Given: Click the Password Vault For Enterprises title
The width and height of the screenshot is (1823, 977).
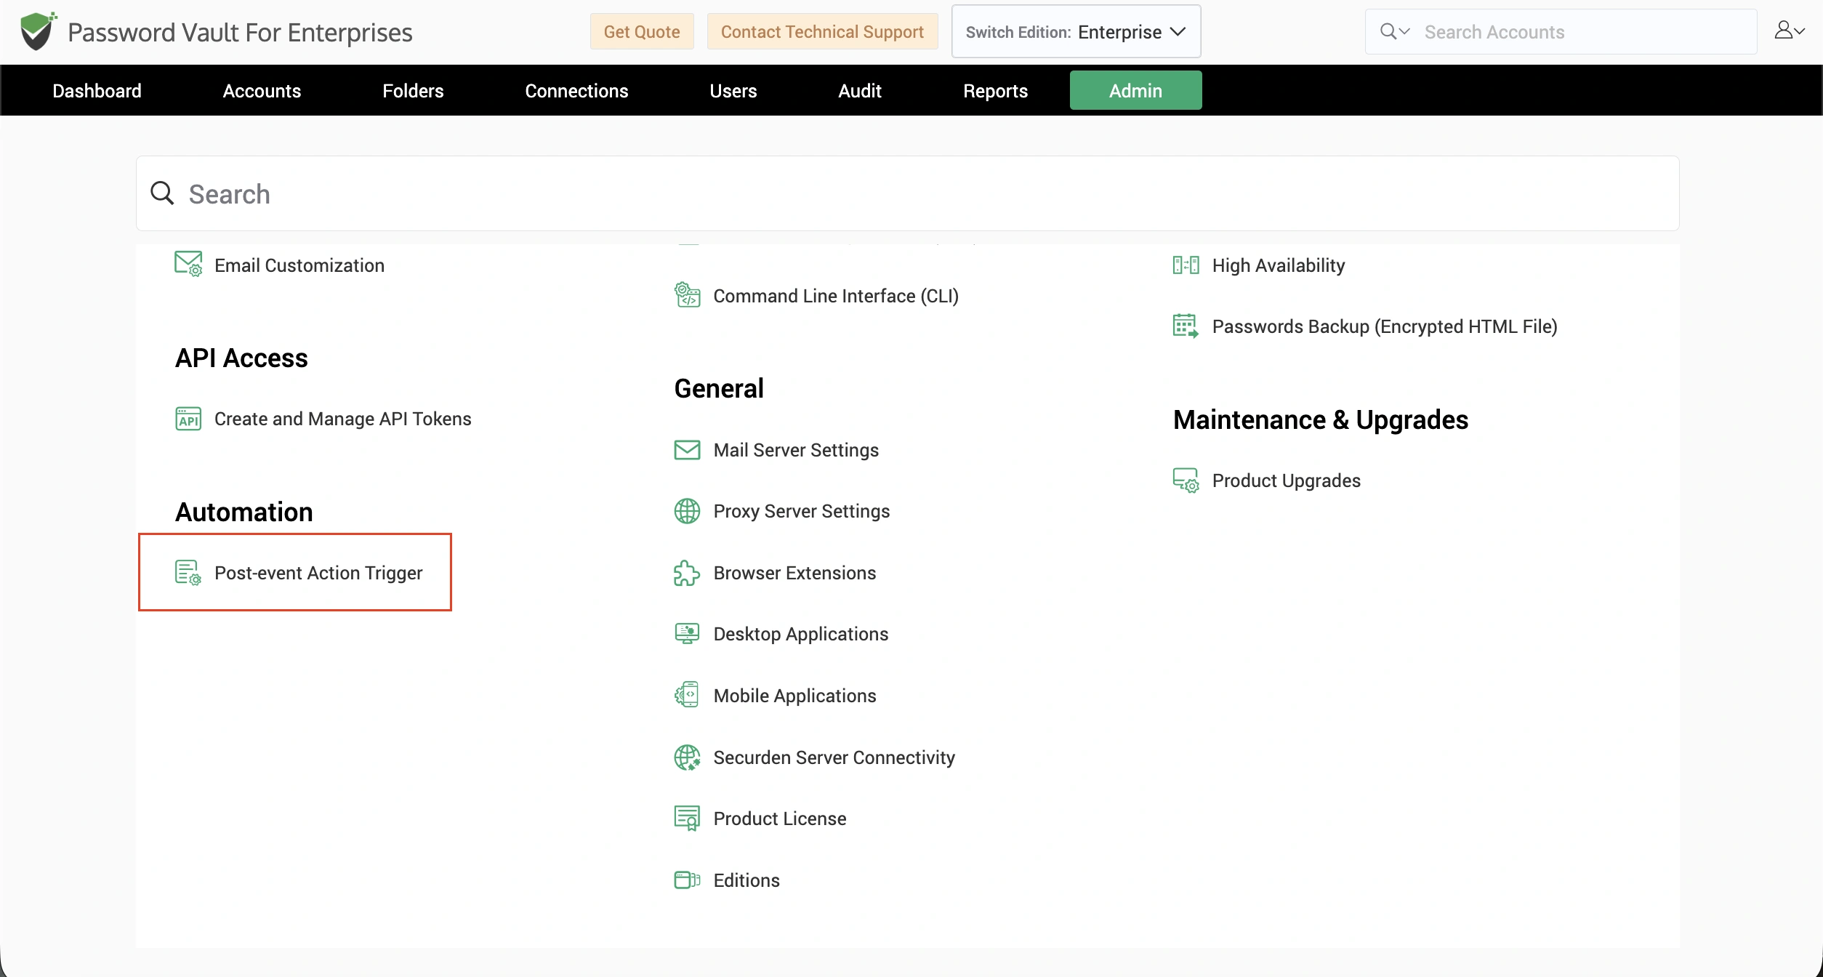Looking at the screenshot, I should (240, 32).
